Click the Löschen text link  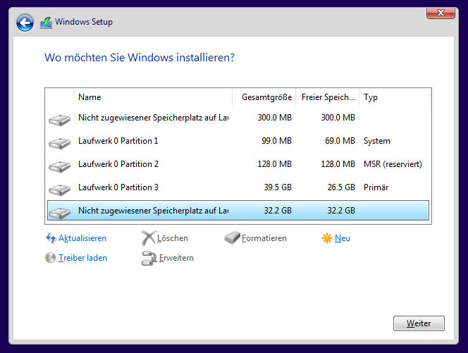[x=173, y=238]
